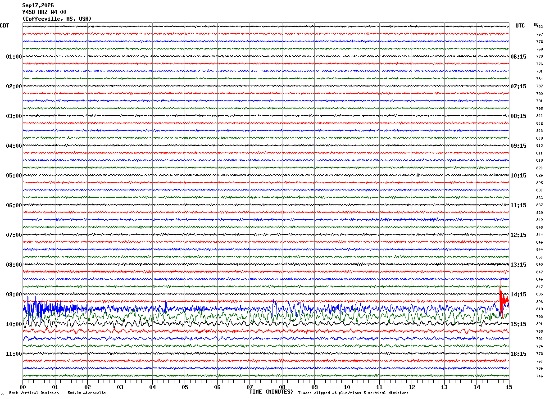Click the 01:00 CDT row label

click(x=14, y=57)
